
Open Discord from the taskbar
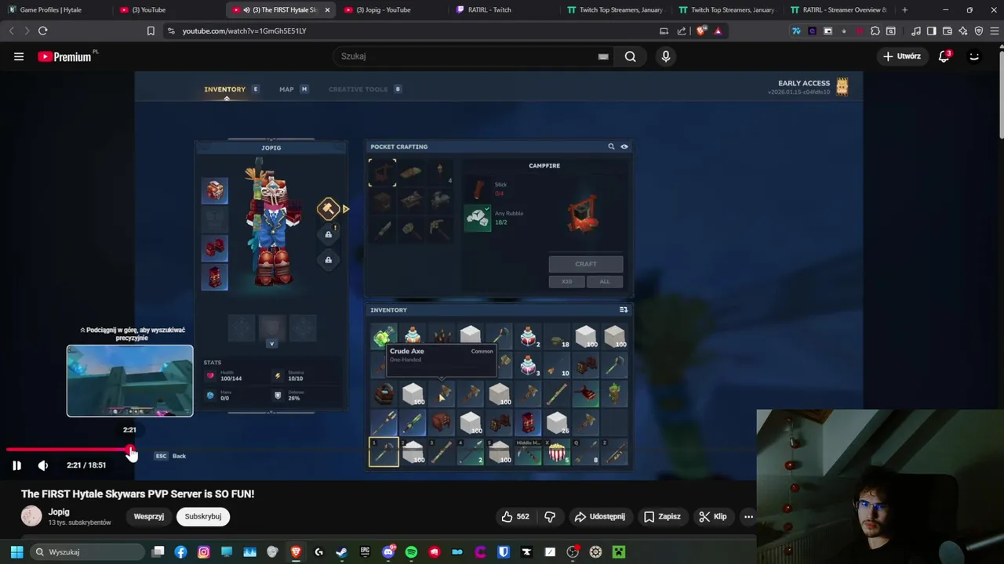click(388, 552)
